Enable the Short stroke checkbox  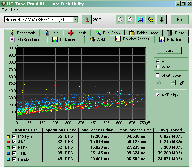click(158, 75)
